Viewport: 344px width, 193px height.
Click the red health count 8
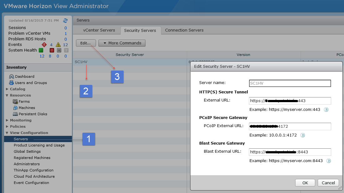pyautogui.click(x=50, y=56)
